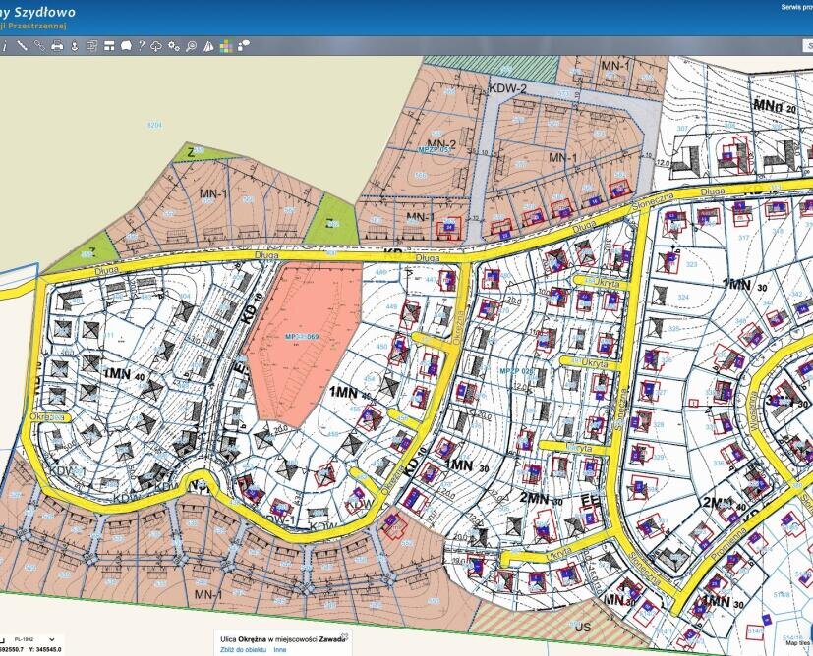Click the cloud download icon
The image size is (813, 656).
[156, 46]
